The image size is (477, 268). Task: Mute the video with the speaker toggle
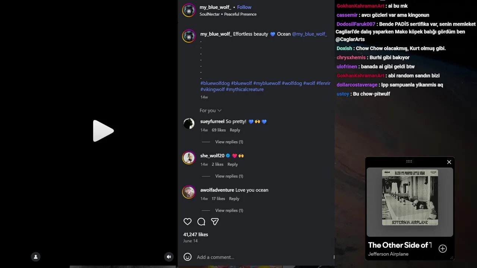[x=169, y=257]
